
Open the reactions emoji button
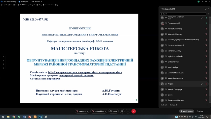click(x=122, y=111)
